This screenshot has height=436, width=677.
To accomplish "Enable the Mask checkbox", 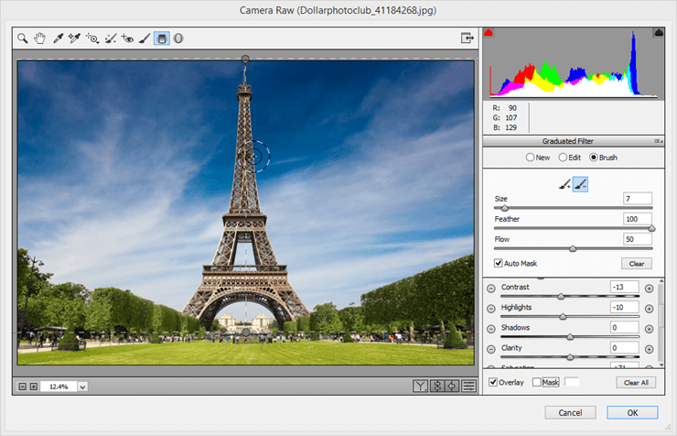I will 537,382.
